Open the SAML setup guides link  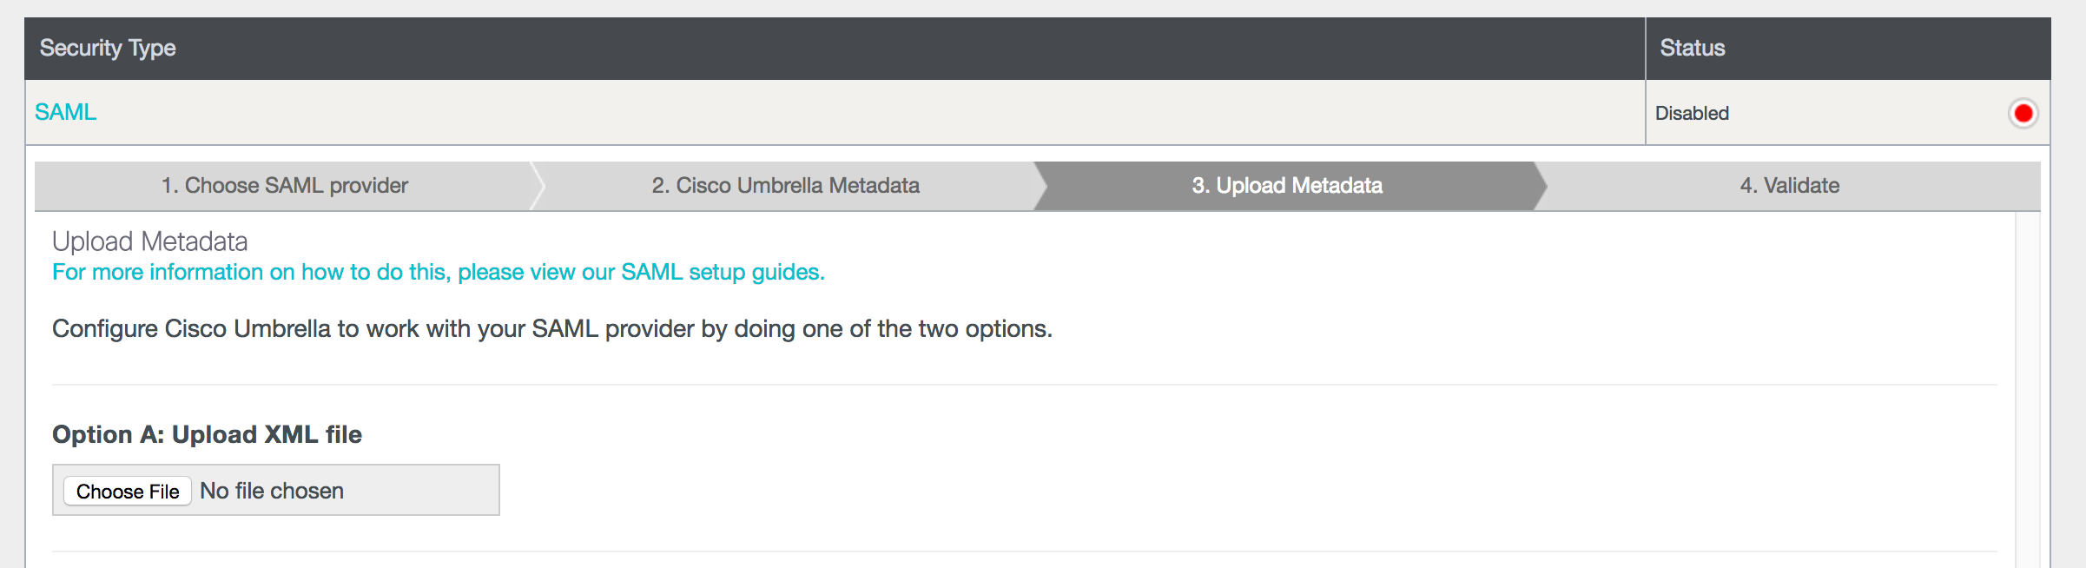pos(439,272)
